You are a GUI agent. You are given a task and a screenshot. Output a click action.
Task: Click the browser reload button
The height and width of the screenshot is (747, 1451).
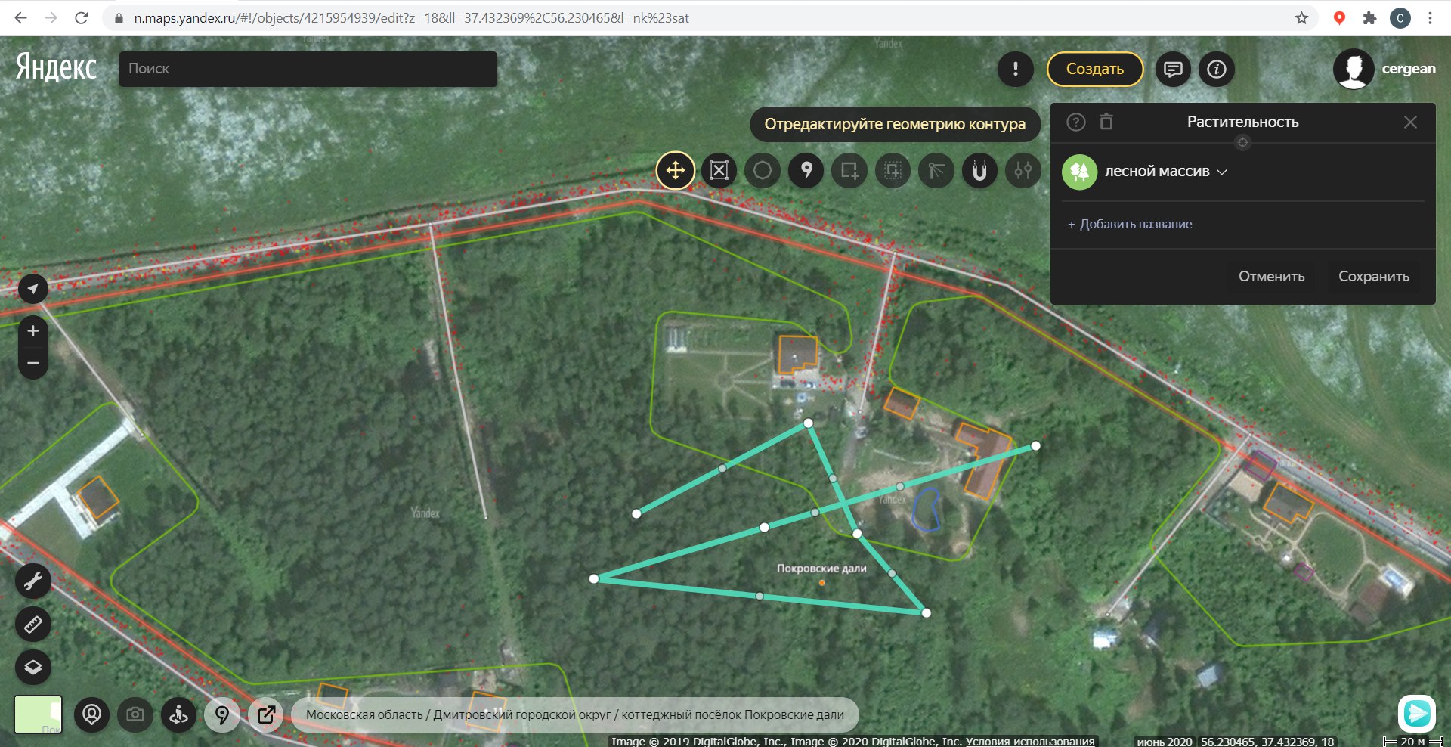click(82, 18)
